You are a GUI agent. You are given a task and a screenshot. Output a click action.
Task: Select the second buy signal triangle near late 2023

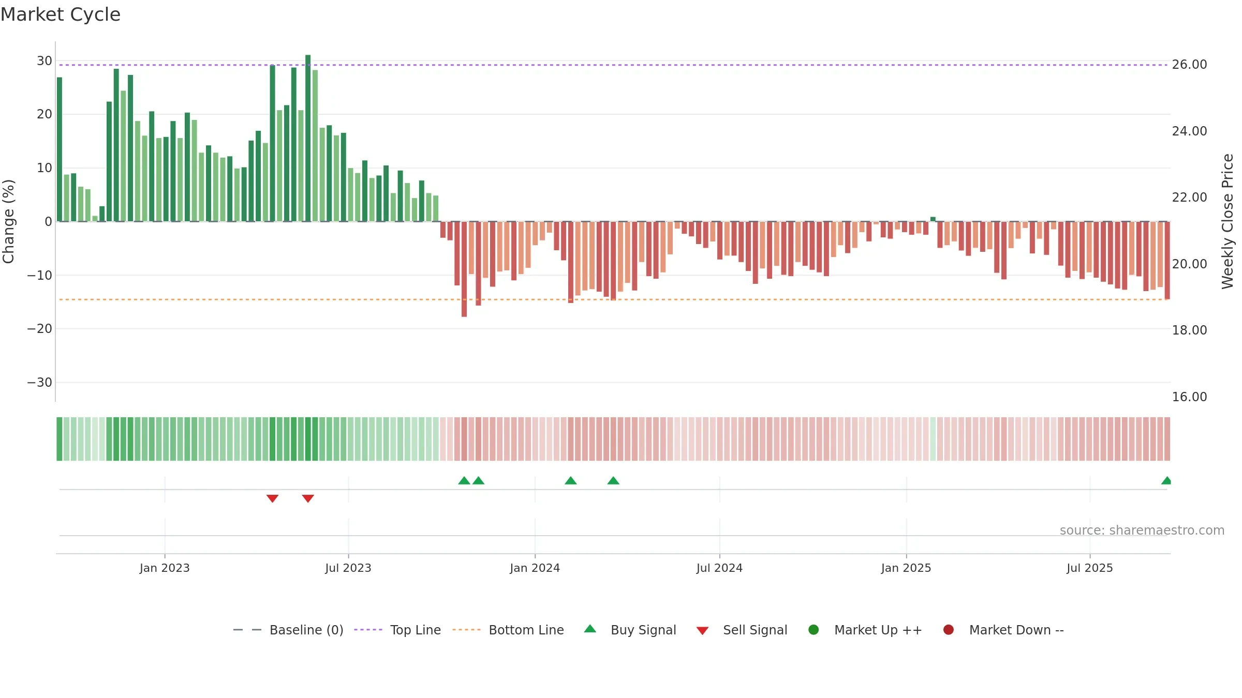pyautogui.click(x=479, y=480)
